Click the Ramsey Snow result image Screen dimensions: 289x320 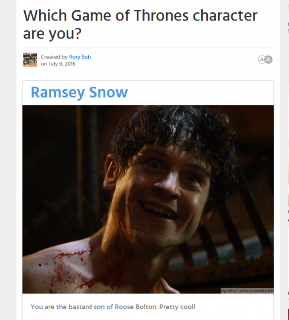pyautogui.click(x=148, y=199)
